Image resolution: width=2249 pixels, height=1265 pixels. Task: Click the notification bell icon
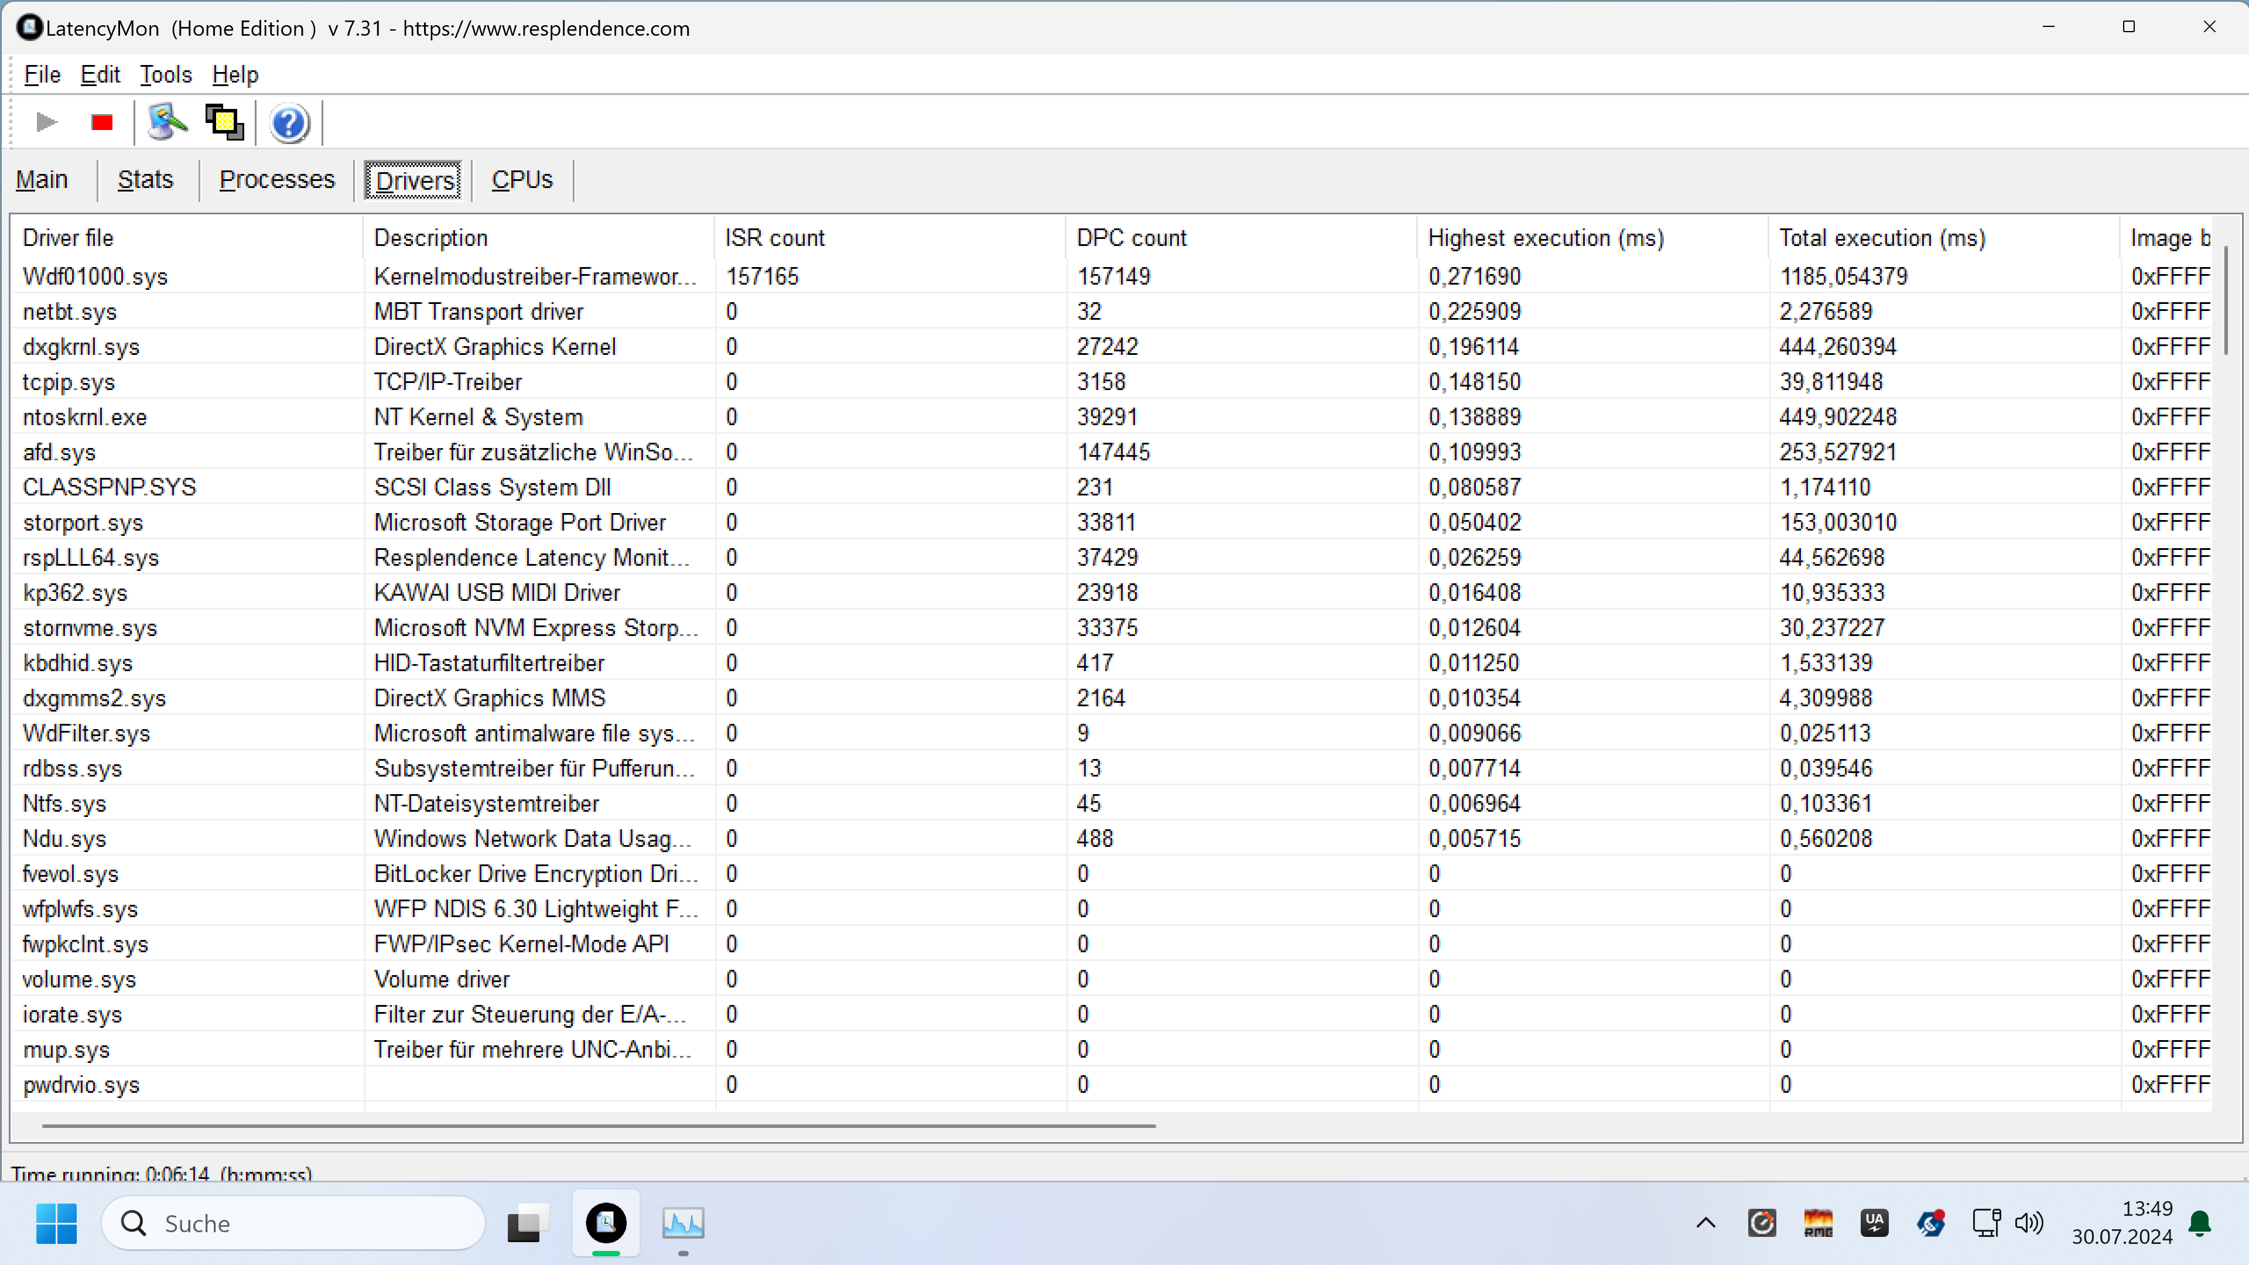2200,1224
